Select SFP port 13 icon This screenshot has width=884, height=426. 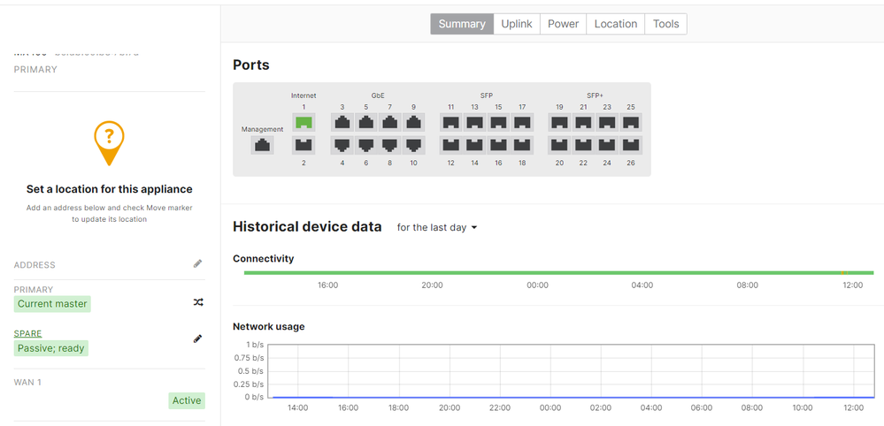(x=474, y=122)
